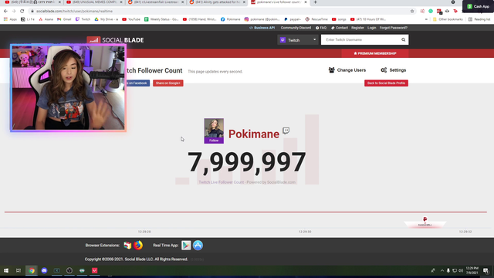Open the songs bookmark

click(339, 19)
